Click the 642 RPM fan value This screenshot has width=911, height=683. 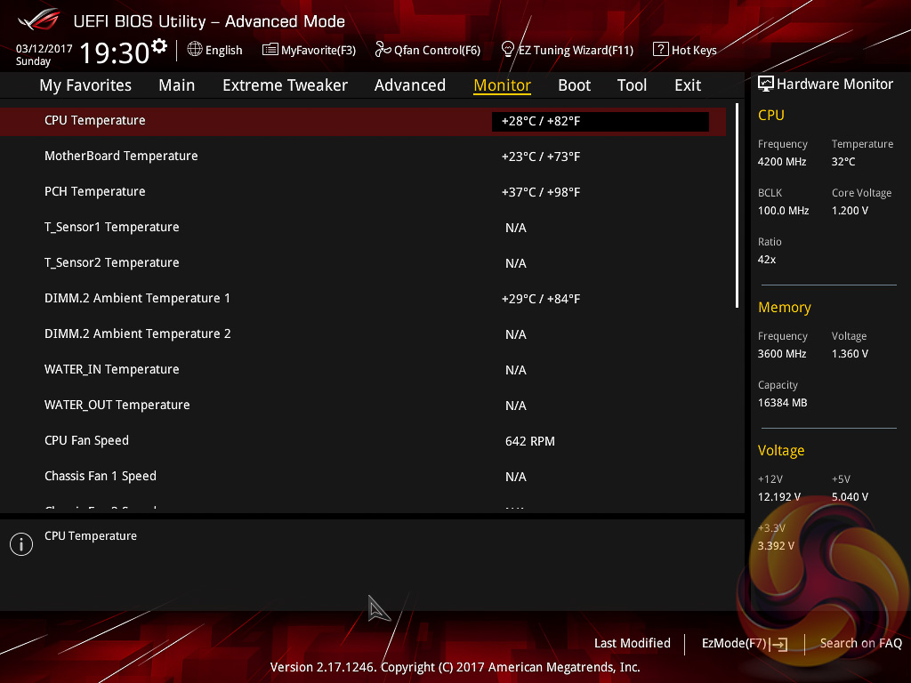[530, 441]
